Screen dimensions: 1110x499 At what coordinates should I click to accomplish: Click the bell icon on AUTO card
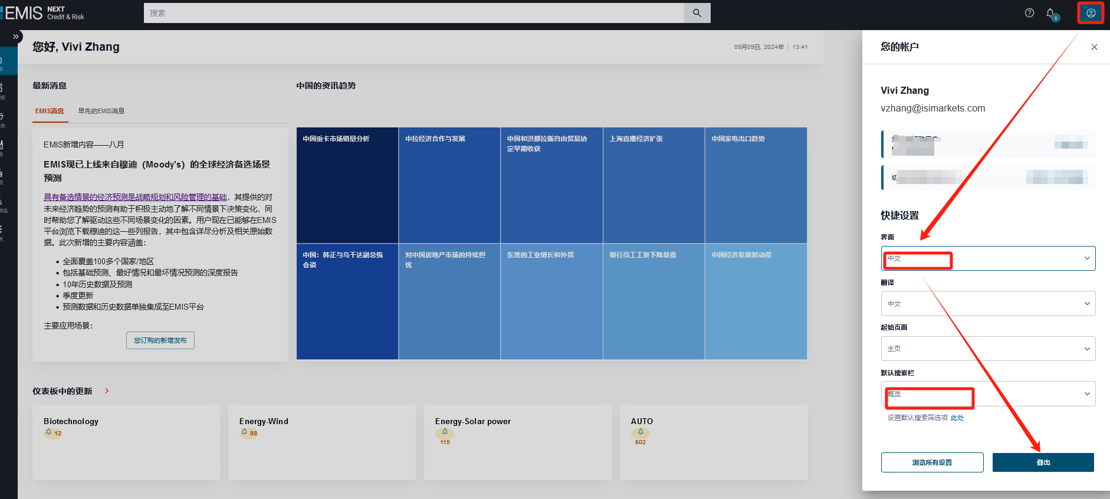coord(641,432)
